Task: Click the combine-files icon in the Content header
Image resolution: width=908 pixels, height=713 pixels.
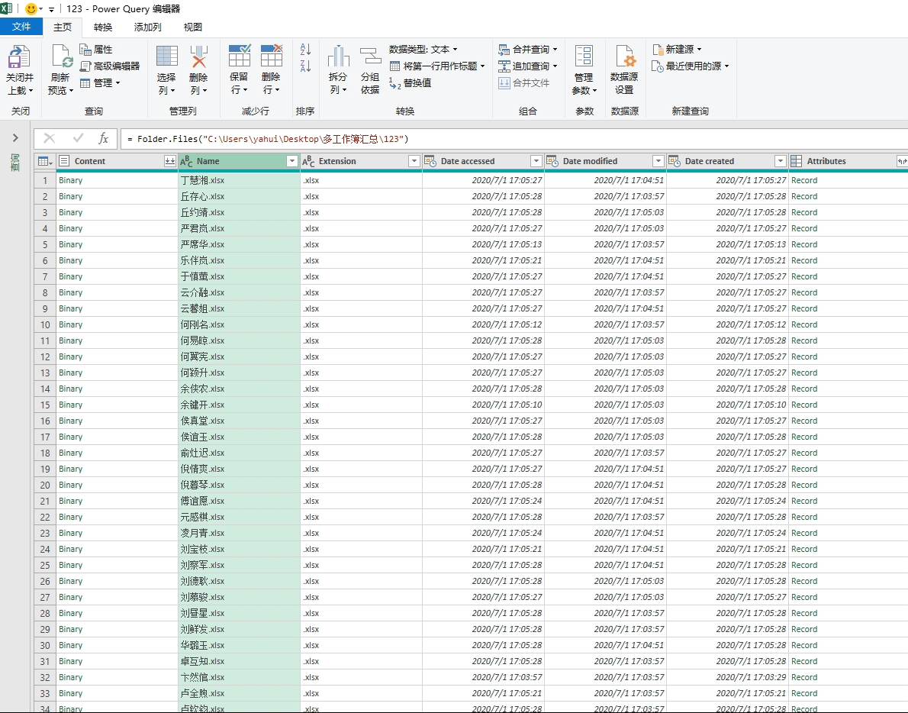Action: point(169,161)
